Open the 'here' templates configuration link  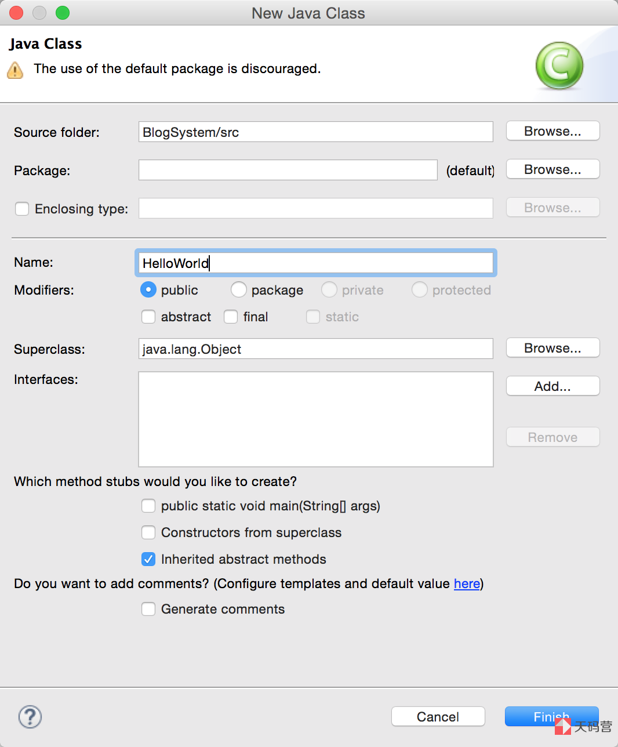[467, 583]
